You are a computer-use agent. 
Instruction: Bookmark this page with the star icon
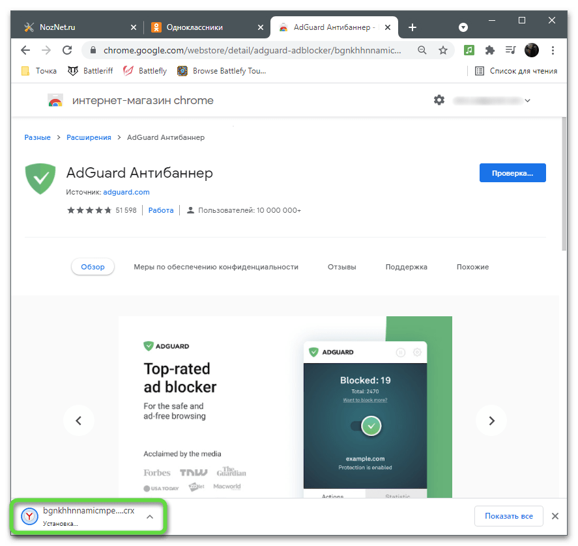[442, 50]
